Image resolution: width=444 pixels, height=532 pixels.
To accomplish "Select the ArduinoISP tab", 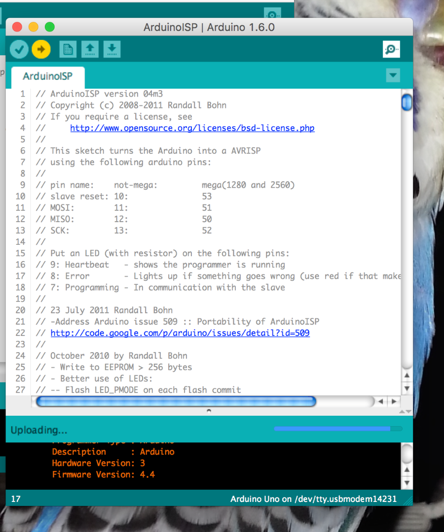I will click(x=47, y=77).
